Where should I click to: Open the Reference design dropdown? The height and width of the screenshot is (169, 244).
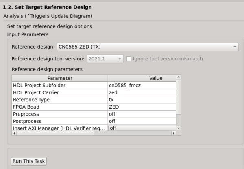click(x=148, y=47)
